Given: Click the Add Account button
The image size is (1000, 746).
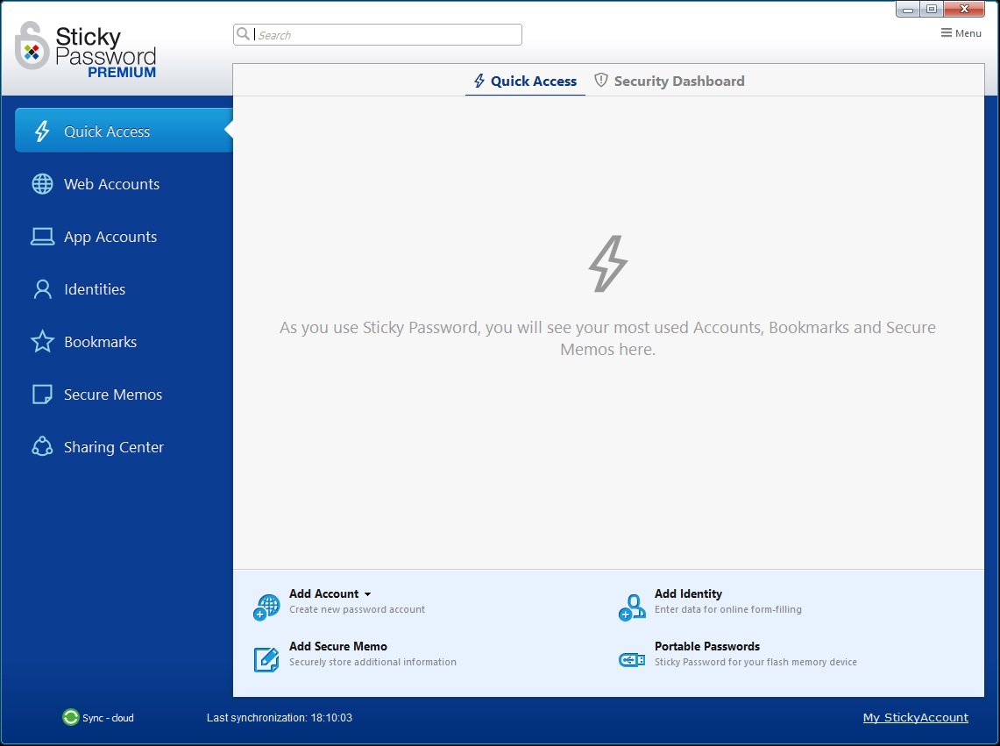Looking at the screenshot, I should (x=324, y=593).
